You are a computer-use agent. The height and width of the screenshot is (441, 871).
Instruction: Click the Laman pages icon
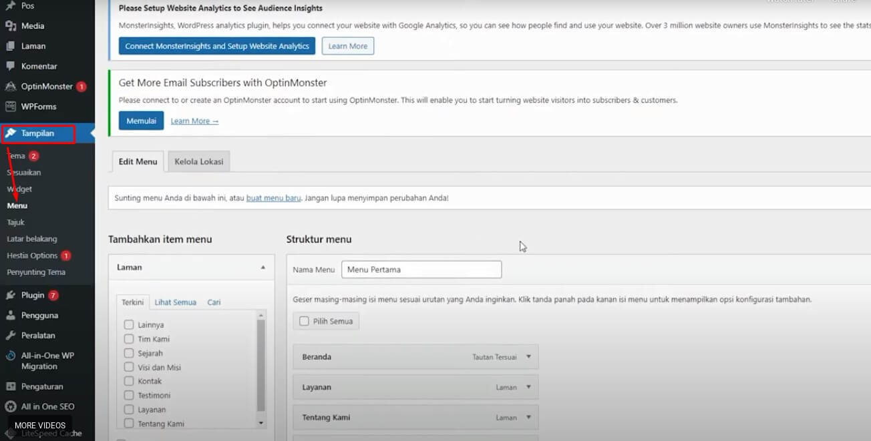10,46
